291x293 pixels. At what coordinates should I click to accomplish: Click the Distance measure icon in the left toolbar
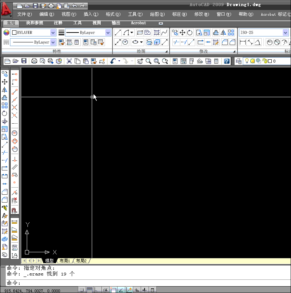(15, 222)
